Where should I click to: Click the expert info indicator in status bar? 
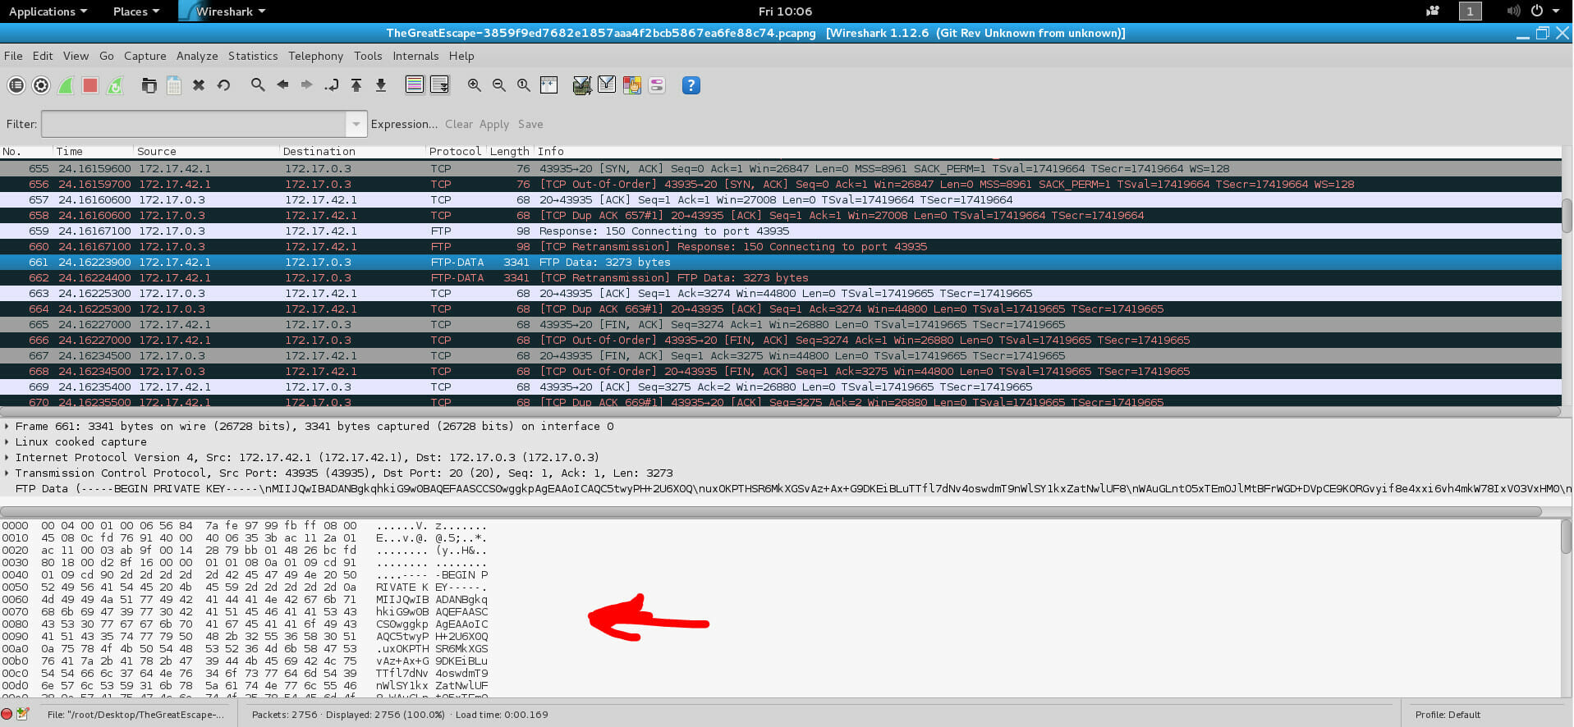[x=7, y=714]
